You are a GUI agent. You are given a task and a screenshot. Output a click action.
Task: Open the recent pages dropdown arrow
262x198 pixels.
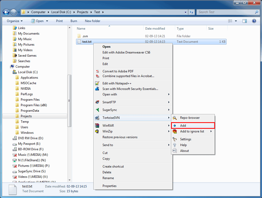tap(19, 12)
